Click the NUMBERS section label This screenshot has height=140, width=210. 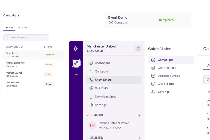point(96,115)
